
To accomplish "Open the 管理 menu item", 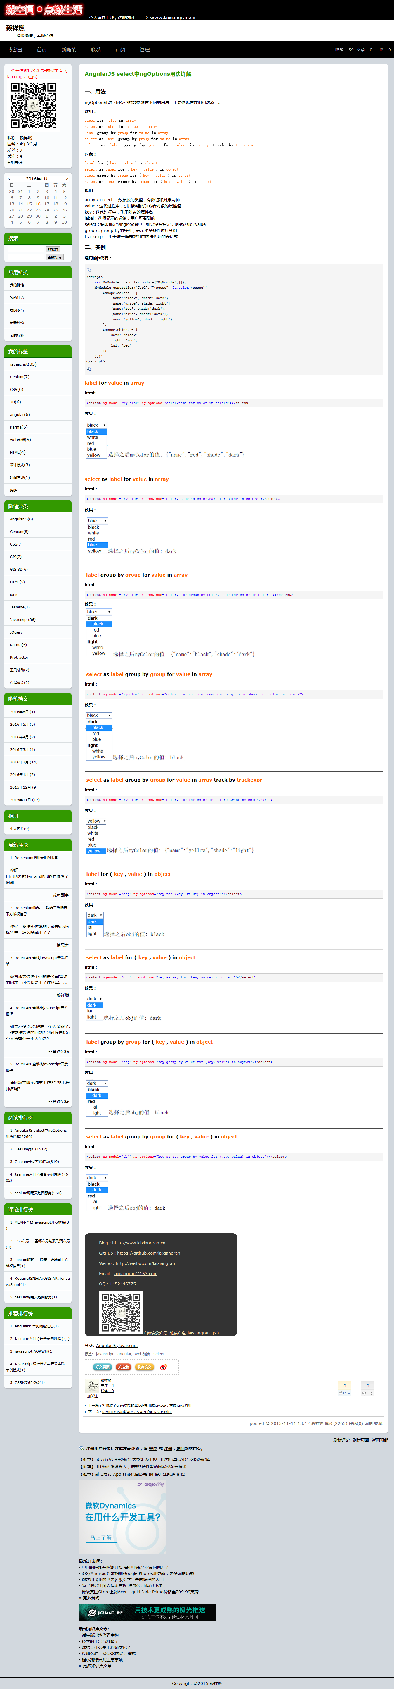I will pyautogui.click(x=145, y=50).
